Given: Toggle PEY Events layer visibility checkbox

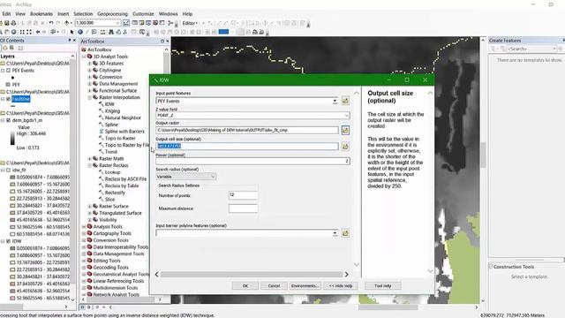Looking at the screenshot, I should click(8, 71).
